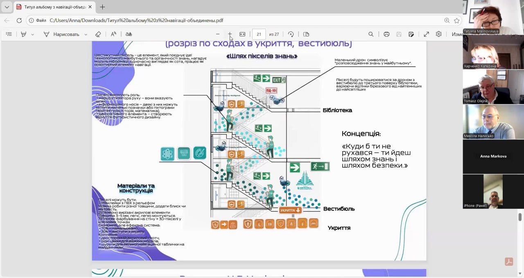Open a new browser tab
Image resolution: width=524 pixels, height=278 pixels.
coord(102,7)
